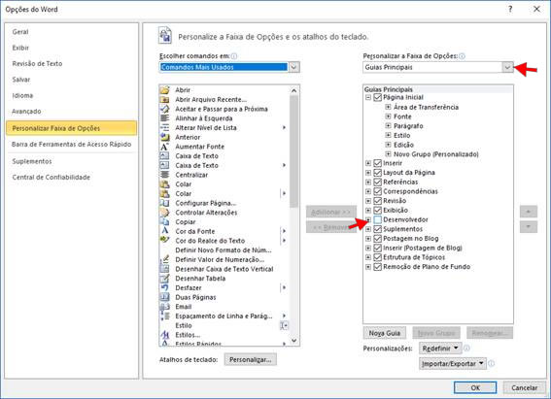Click the info icon beside Personalizar a Faixa de Opções
The width and height of the screenshot is (551, 399).
(463, 56)
